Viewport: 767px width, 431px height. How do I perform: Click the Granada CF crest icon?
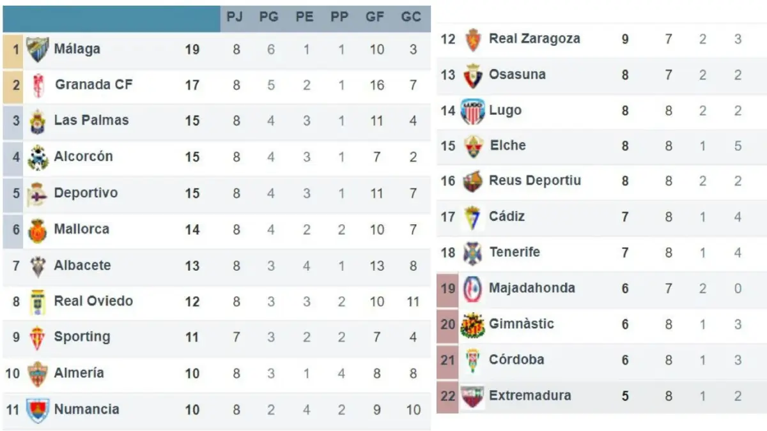[37, 85]
